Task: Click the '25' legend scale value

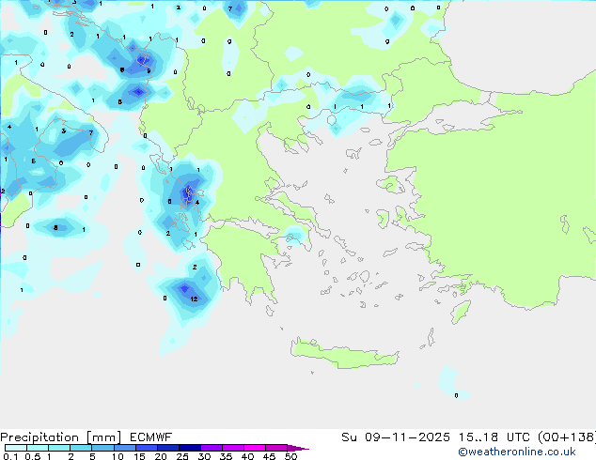Action: pos(182,456)
